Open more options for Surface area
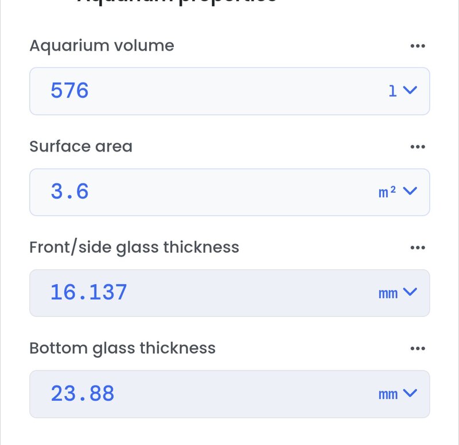Screen dimensions: 459x445 coord(418,147)
